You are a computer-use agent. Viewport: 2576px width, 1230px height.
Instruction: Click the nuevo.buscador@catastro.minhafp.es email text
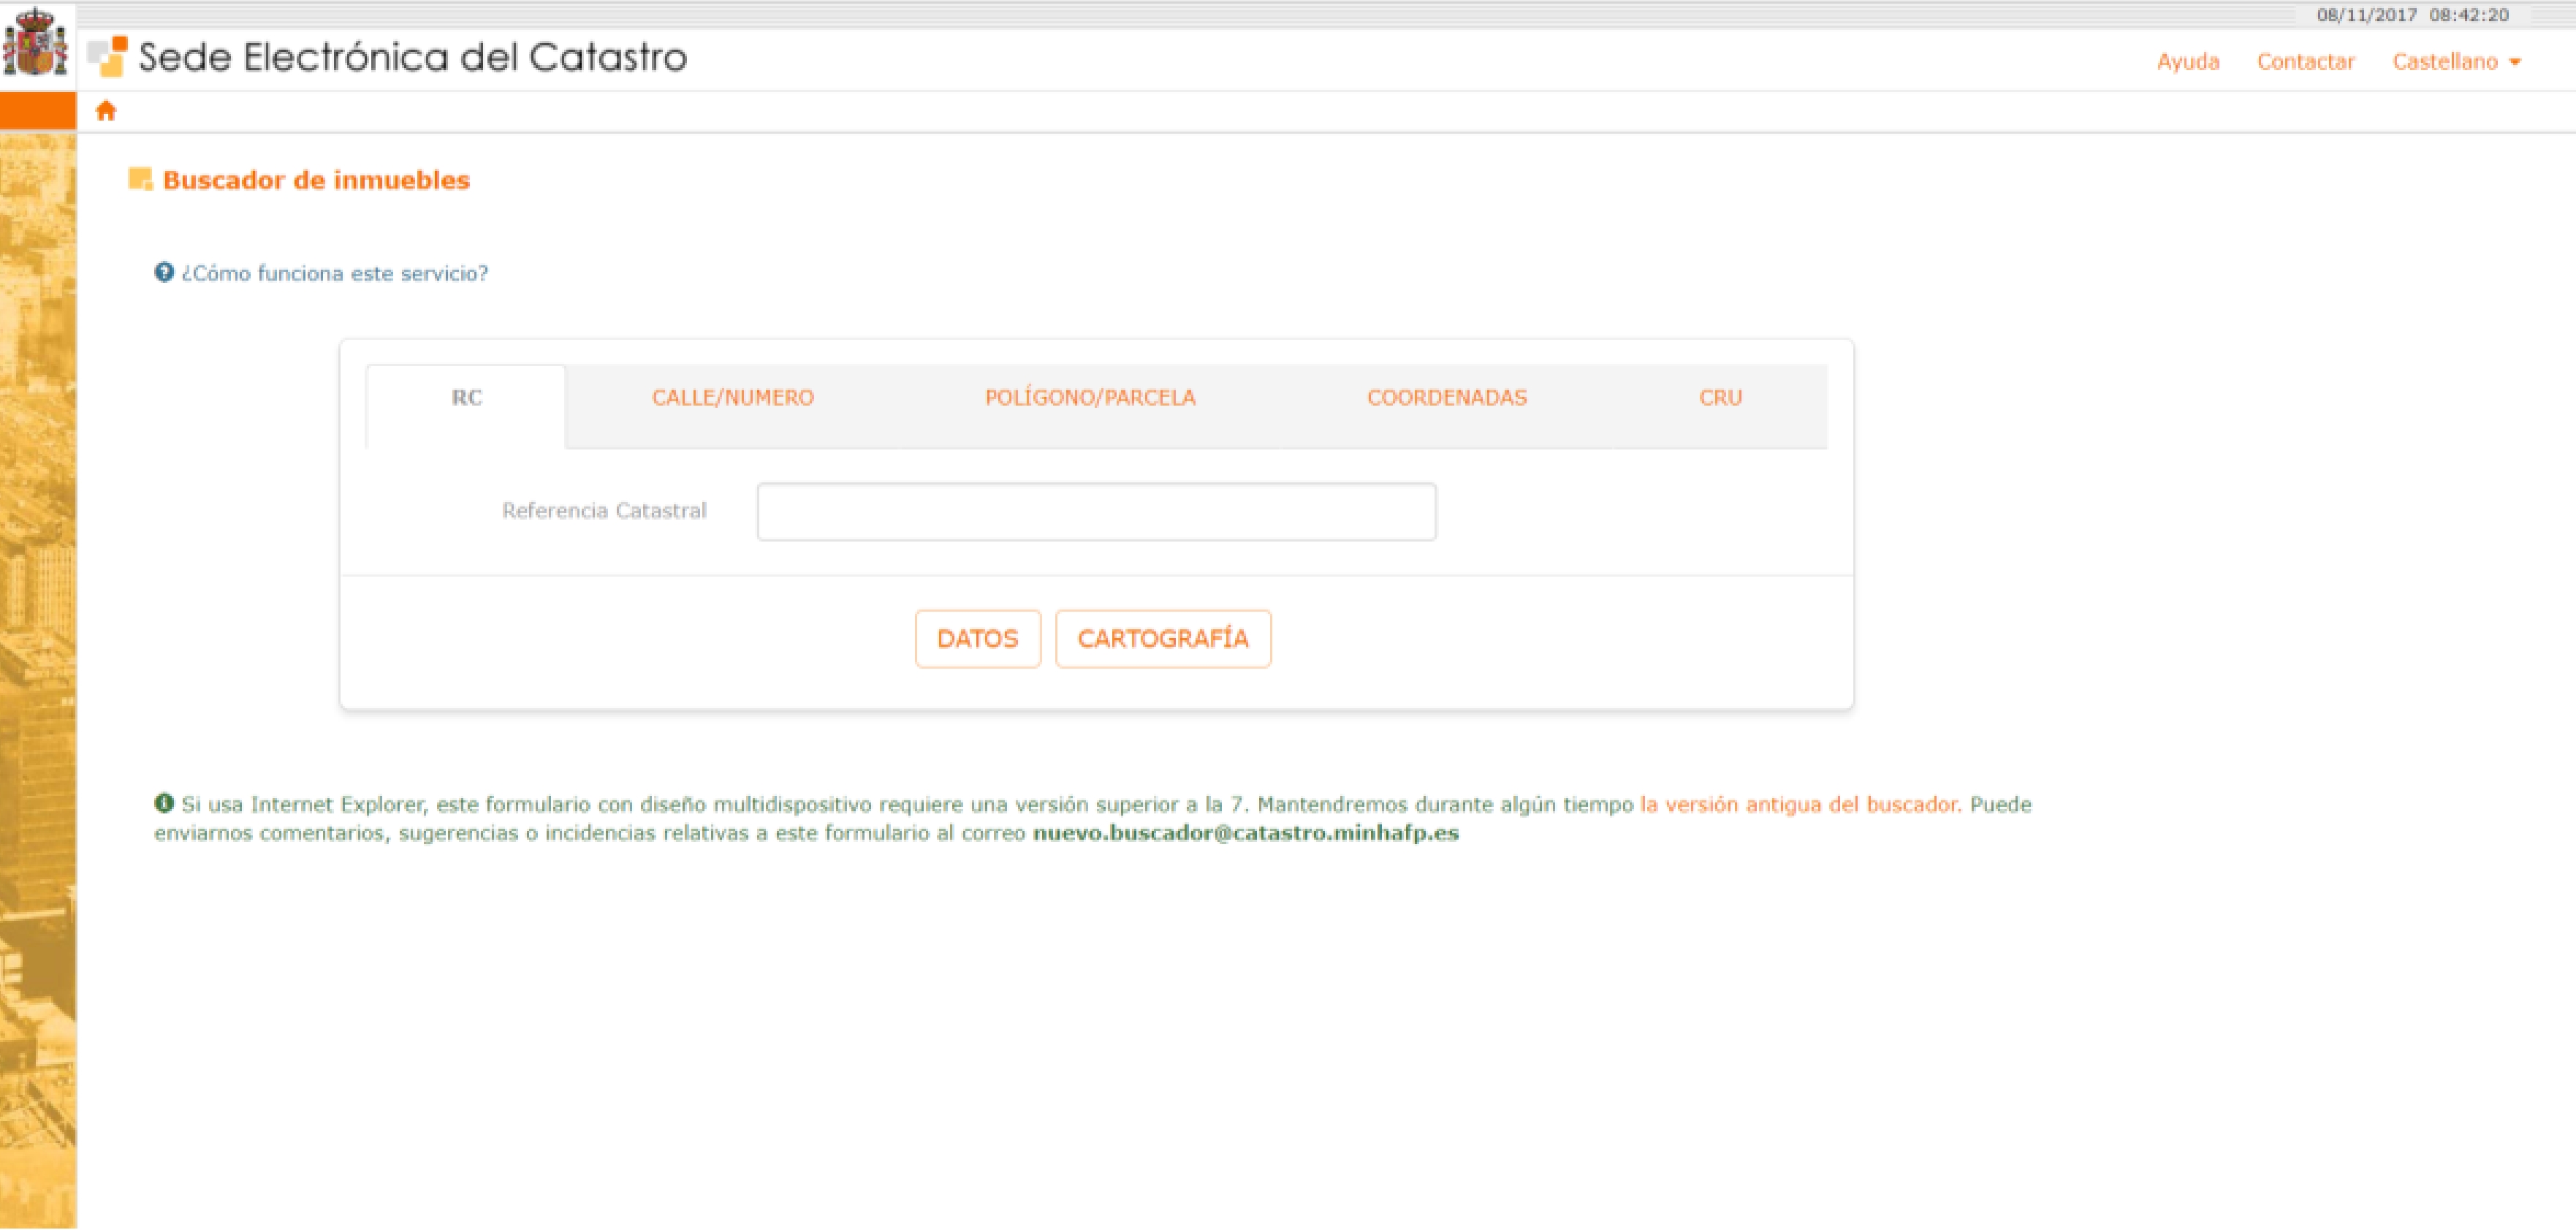pyautogui.click(x=1246, y=833)
